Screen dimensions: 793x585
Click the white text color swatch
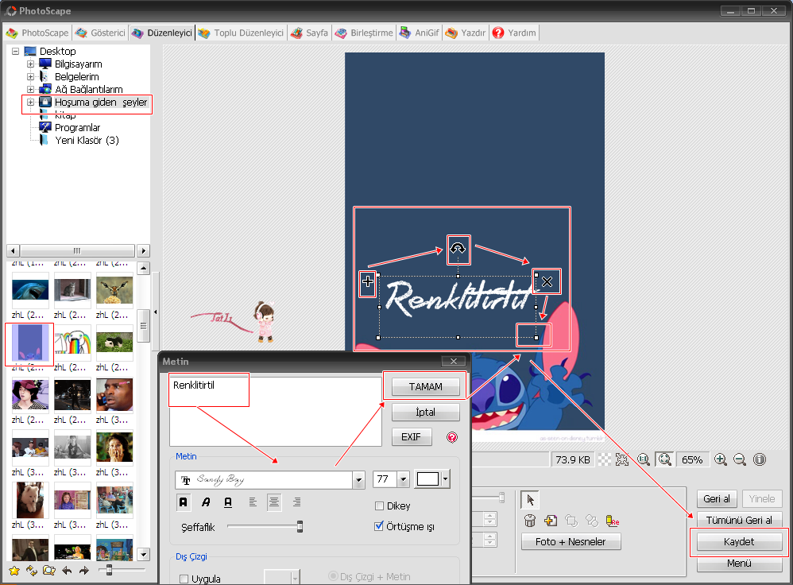tap(427, 478)
